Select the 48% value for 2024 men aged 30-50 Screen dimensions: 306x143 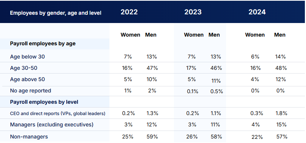tap(281, 68)
